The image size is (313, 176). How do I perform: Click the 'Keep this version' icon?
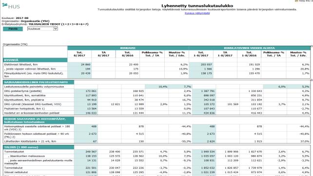[296, 1]
